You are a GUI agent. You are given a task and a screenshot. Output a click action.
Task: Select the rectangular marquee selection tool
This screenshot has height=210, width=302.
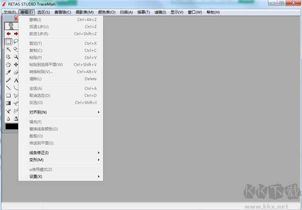pyautogui.click(x=8, y=41)
